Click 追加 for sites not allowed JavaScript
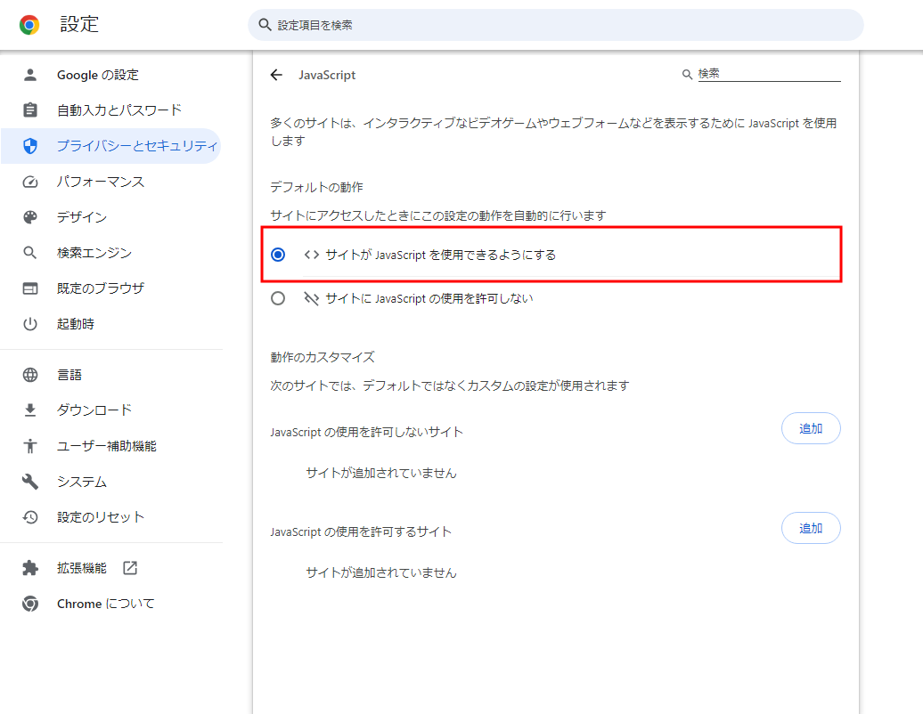 (811, 428)
